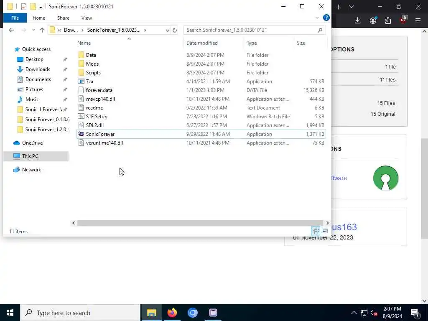Open the Data folder icon
The width and height of the screenshot is (428, 321).
(x=81, y=55)
